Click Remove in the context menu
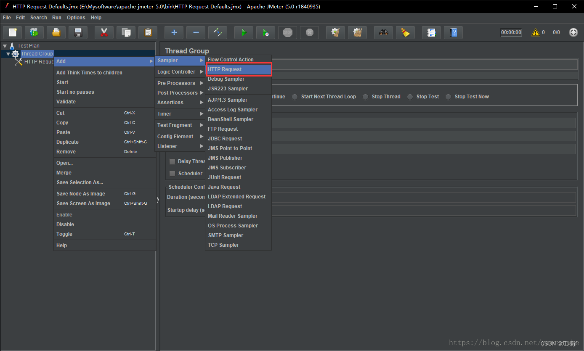This screenshot has width=584, height=351. click(105, 152)
